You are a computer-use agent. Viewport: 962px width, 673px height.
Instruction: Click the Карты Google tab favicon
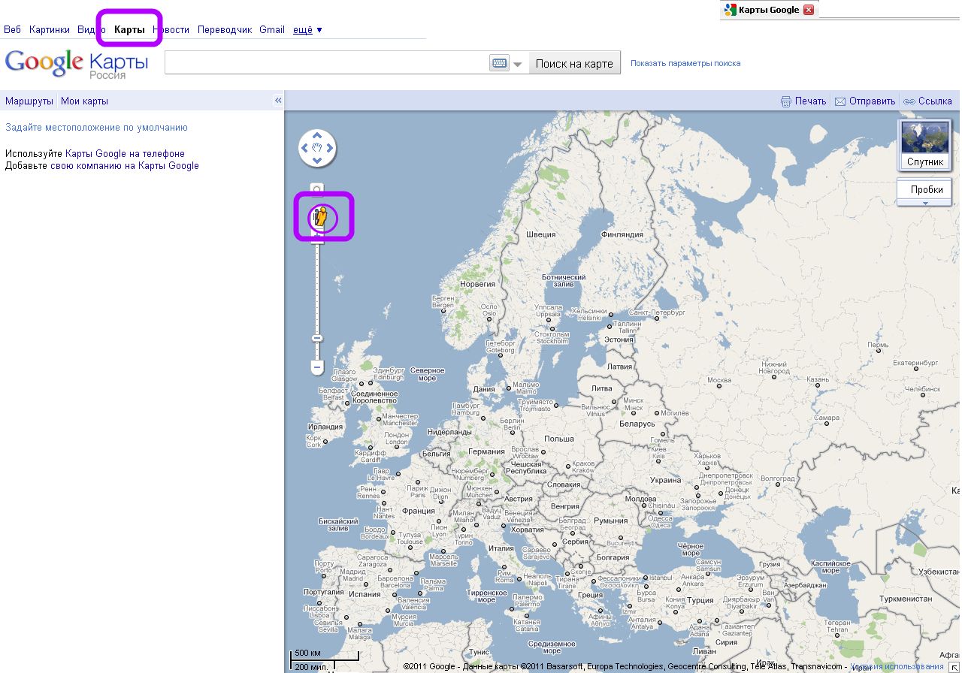(x=730, y=10)
